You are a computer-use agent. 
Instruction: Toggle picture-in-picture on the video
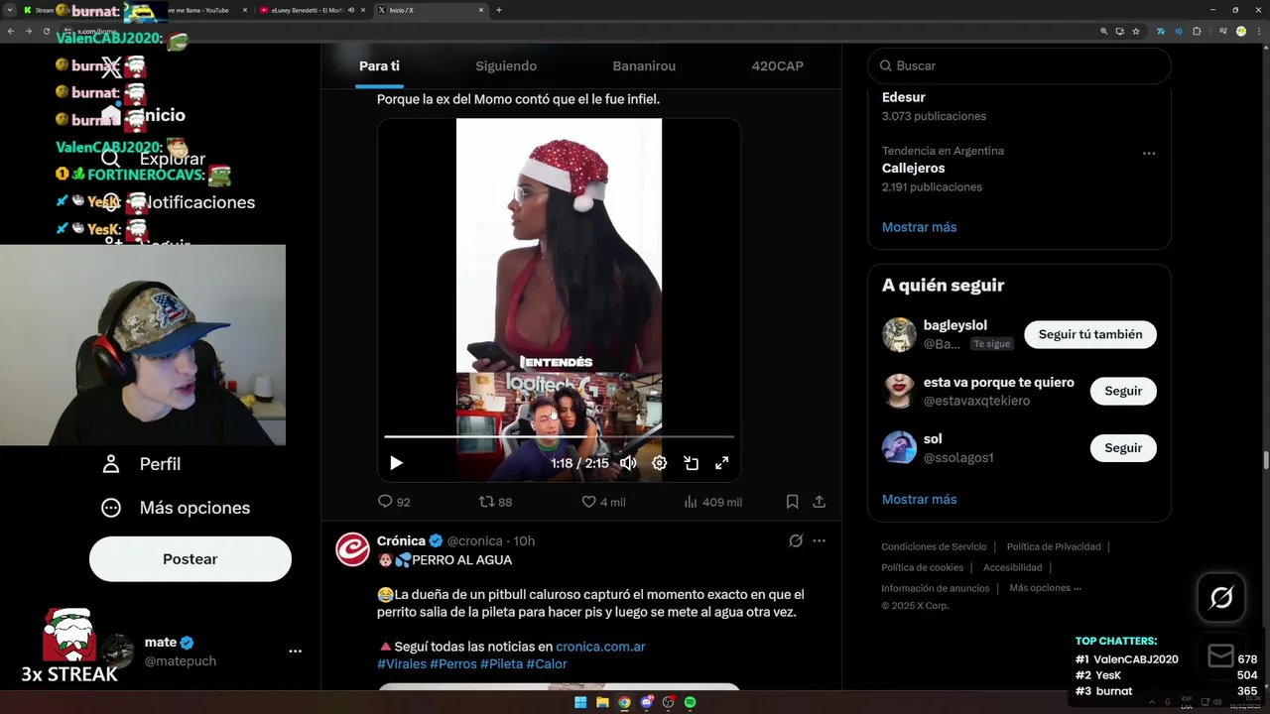(x=691, y=463)
